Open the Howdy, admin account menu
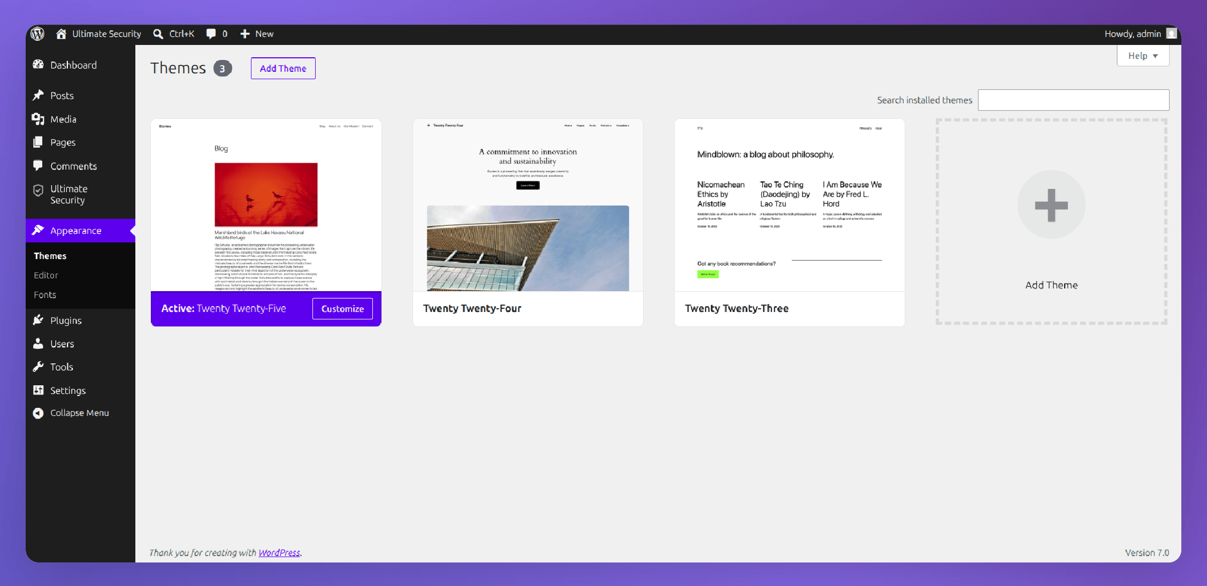Screen dimensions: 1207x586 coord(1140,34)
